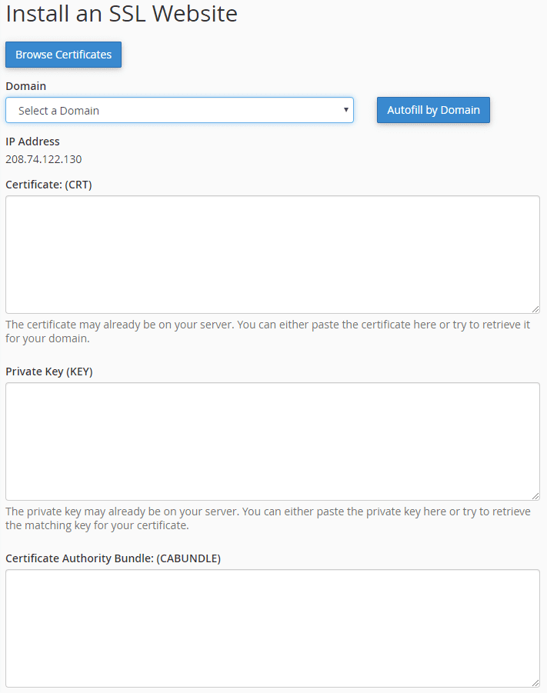The width and height of the screenshot is (547, 693).
Task: Click the 'Select a Domain' placeholder text
Action: pyautogui.click(x=59, y=111)
